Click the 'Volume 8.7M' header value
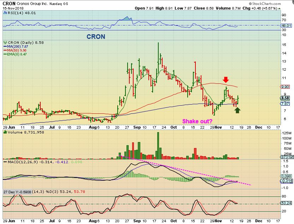 (x=228, y=8)
